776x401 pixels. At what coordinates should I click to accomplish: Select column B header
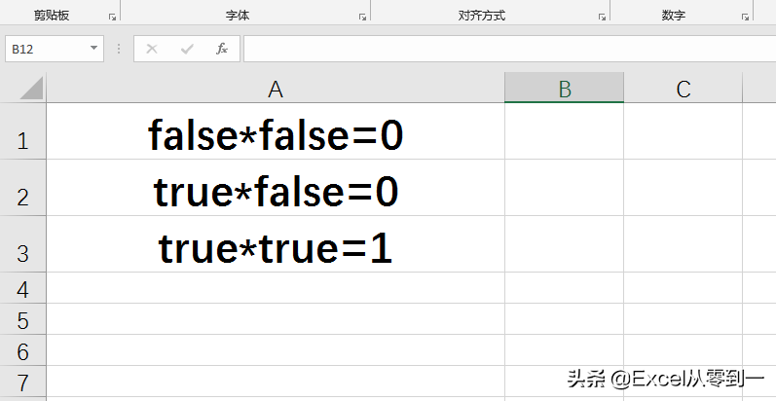(x=564, y=89)
